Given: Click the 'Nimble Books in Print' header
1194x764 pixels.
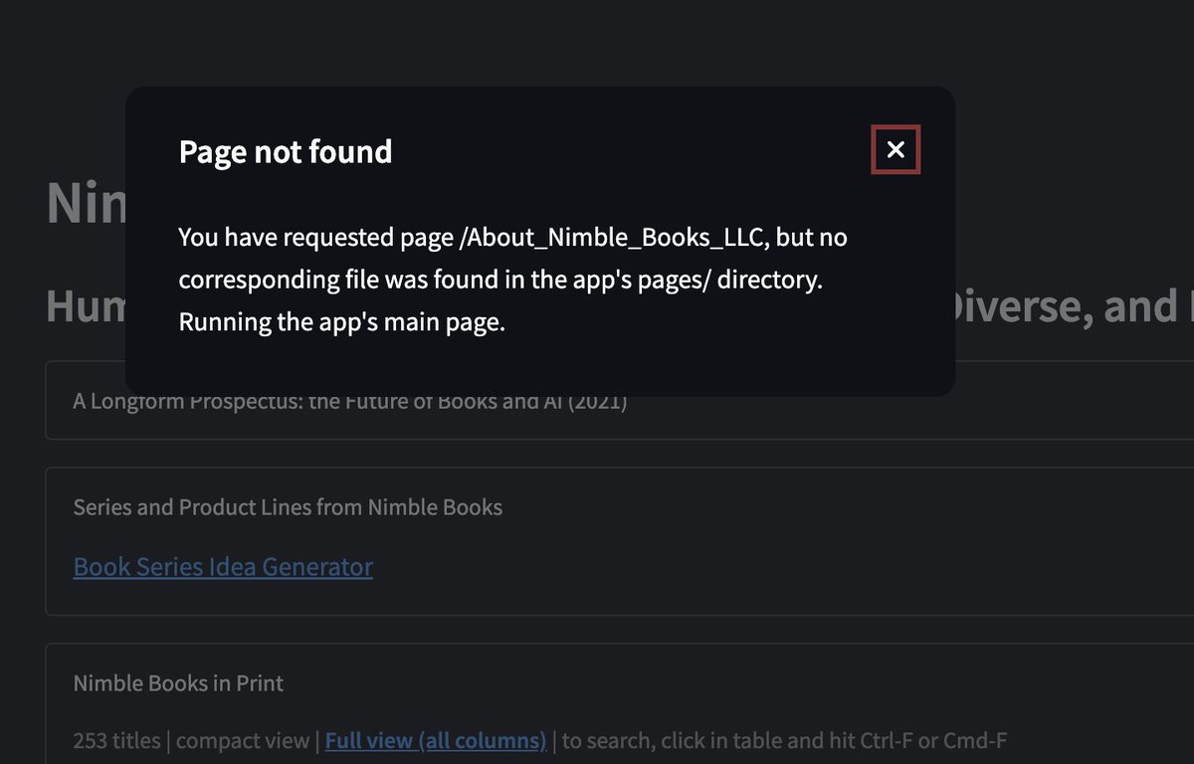Looking at the screenshot, I should (178, 683).
